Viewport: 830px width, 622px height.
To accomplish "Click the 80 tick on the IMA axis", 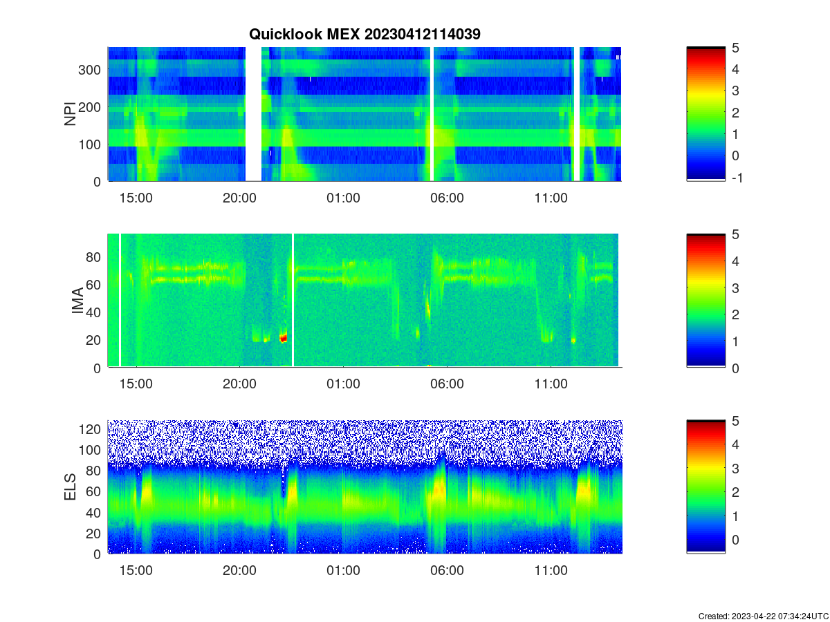I will click(95, 257).
